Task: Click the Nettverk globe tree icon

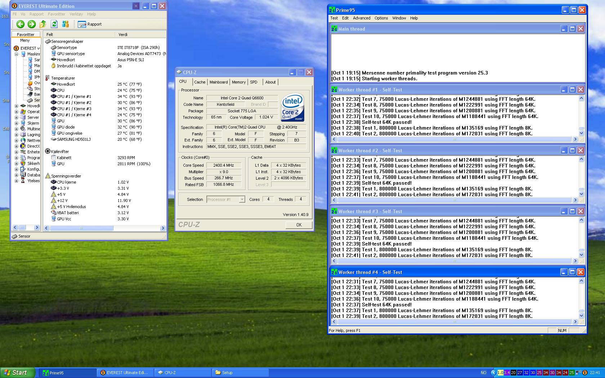Action: [23, 140]
